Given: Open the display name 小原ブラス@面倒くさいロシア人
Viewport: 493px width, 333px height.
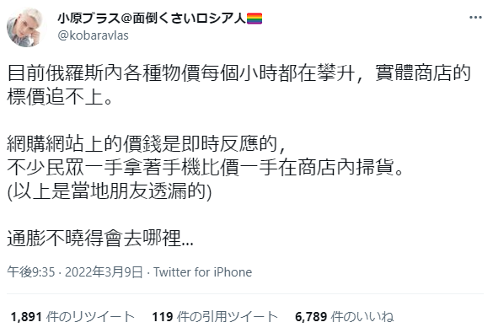Looking at the screenshot, I should pos(152,19).
